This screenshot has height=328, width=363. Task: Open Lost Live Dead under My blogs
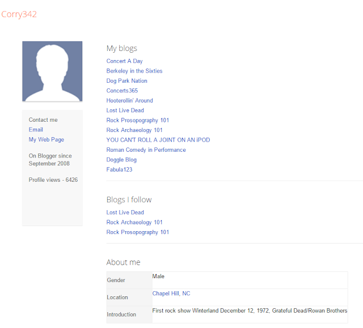[125, 110]
